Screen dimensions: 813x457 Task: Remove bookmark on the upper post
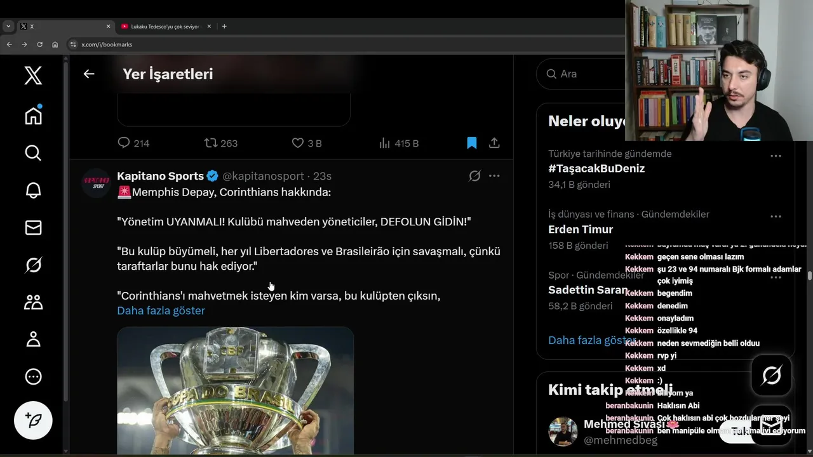tap(472, 143)
